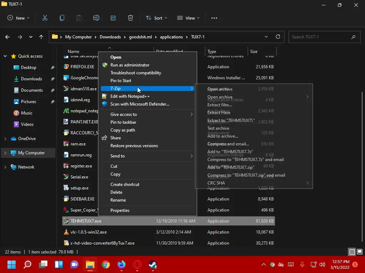Go forward with the right arrow
This screenshot has height=273, width=365.
click(20, 37)
